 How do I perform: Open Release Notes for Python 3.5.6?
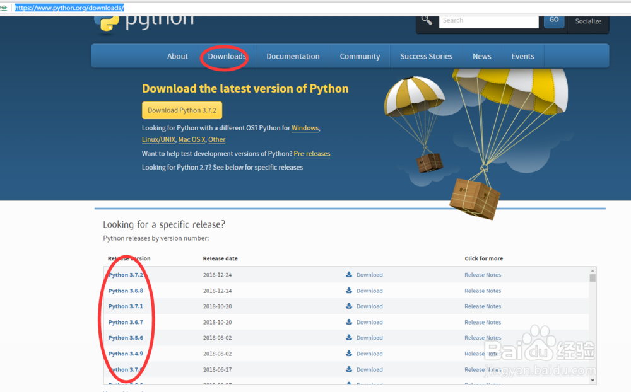(483, 338)
